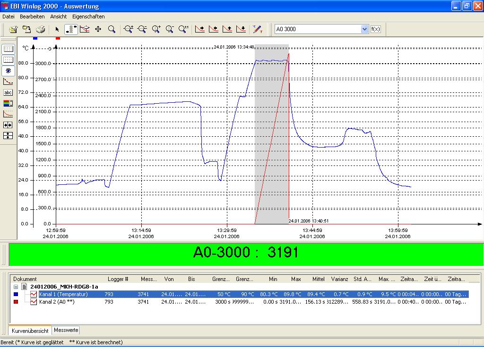Collapse the 24012006_MKH-RDG8-1a tree node
This screenshot has height=347, width=484.
pos(16,287)
